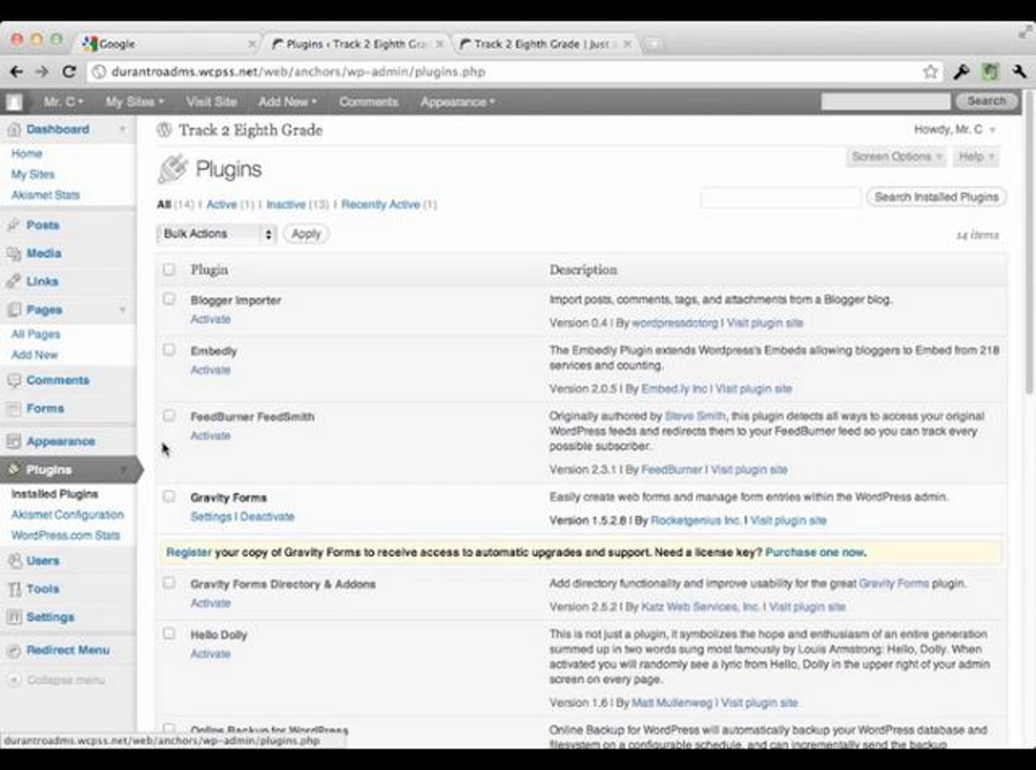Expand the Screen Options panel
Image resolution: width=1036 pixels, height=770 pixels.
pyautogui.click(x=896, y=157)
